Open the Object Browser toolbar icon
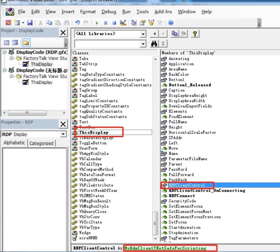Image resolution: width=280 pixels, height=252 pixels. tap(151, 23)
